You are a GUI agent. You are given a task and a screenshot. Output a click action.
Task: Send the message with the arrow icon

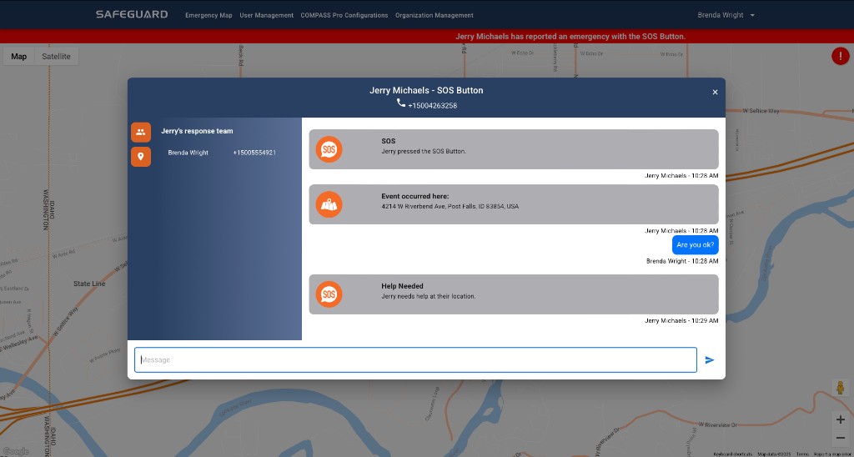[710, 360]
